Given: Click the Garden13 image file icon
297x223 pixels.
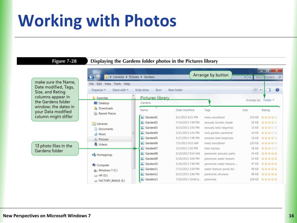Looking at the screenshot, I should 142,179.
